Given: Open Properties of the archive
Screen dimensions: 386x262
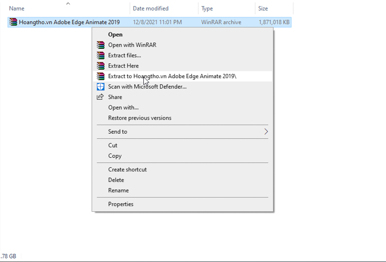Looking at the screenshot, I should point(121,204).
